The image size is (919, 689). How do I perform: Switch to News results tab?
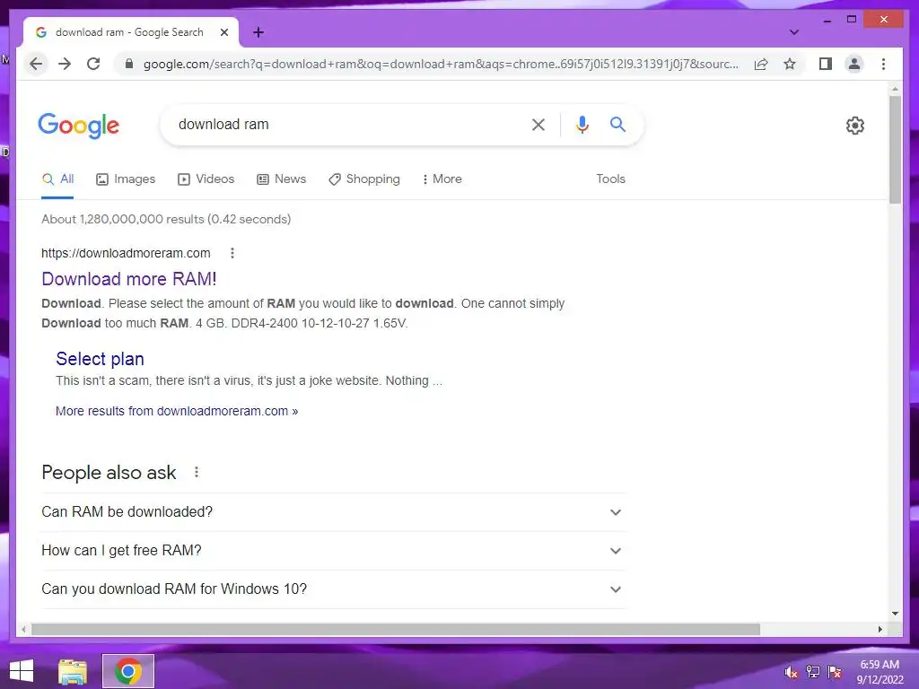(281, 179)
